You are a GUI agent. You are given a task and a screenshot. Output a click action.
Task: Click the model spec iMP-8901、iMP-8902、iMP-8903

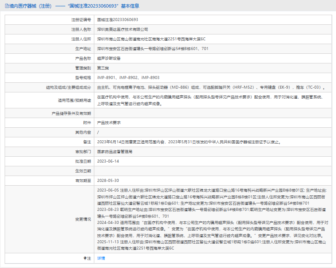(128, 78)
